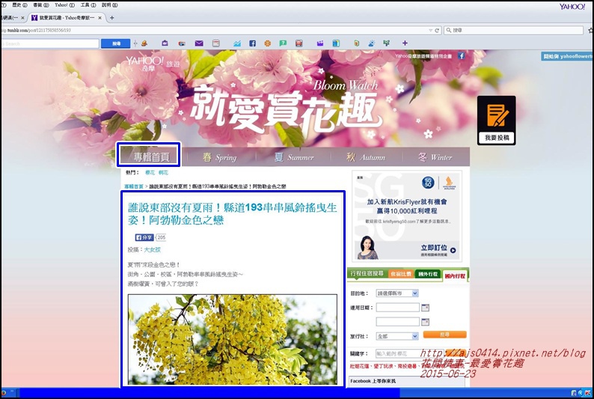This screenshot has width=594, height=399.
Task: Click the 立即訂位 book now ad button
Action: point(438,249)
